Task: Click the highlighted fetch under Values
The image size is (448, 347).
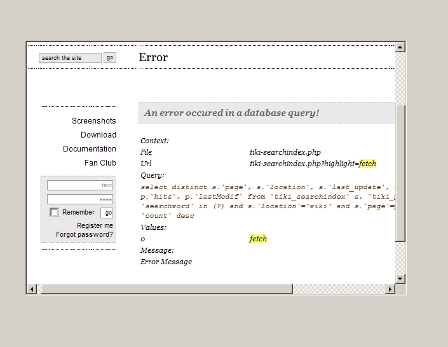Action: (x=258, y=239)
